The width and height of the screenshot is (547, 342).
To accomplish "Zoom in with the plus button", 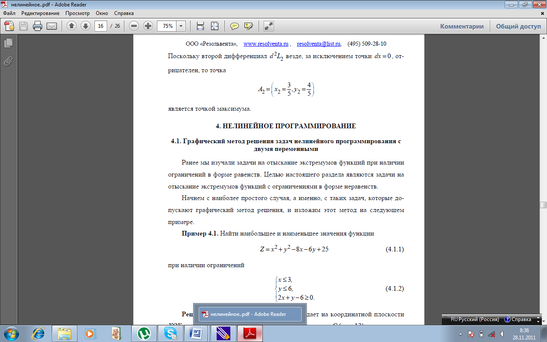I will click(148, 26).
